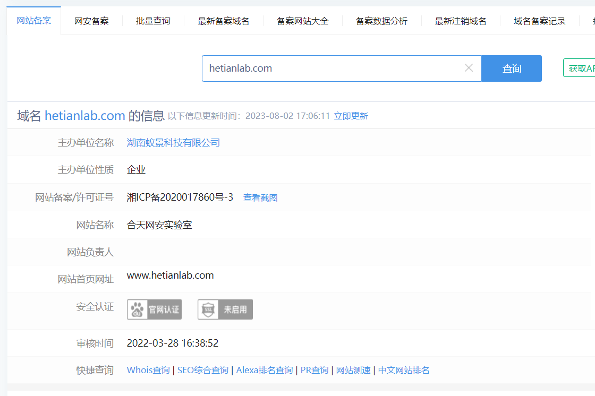Viewport: 595px width, 396px height.
Task: Click the update timestamp 2023-08-02 17:06:11
Action: pos(287,116)
